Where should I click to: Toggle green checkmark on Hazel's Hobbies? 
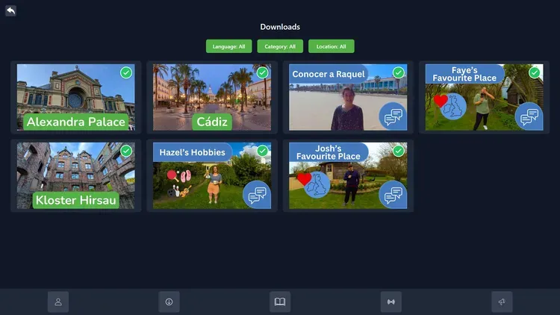click(263, 151)
